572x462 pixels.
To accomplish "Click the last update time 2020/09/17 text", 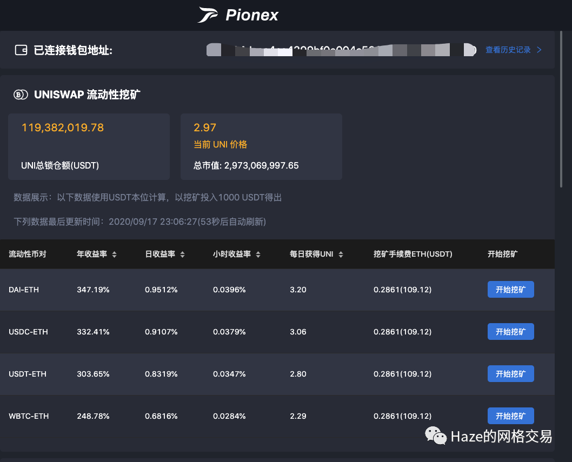I will click(139, 222).
